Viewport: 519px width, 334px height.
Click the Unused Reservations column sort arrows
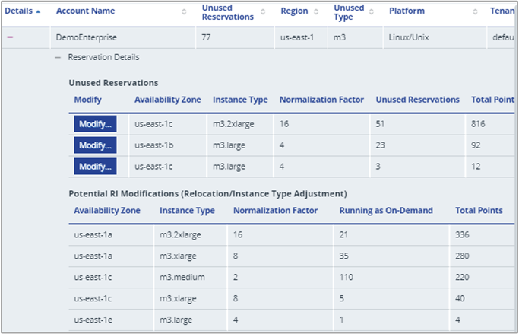click(263, 12)
